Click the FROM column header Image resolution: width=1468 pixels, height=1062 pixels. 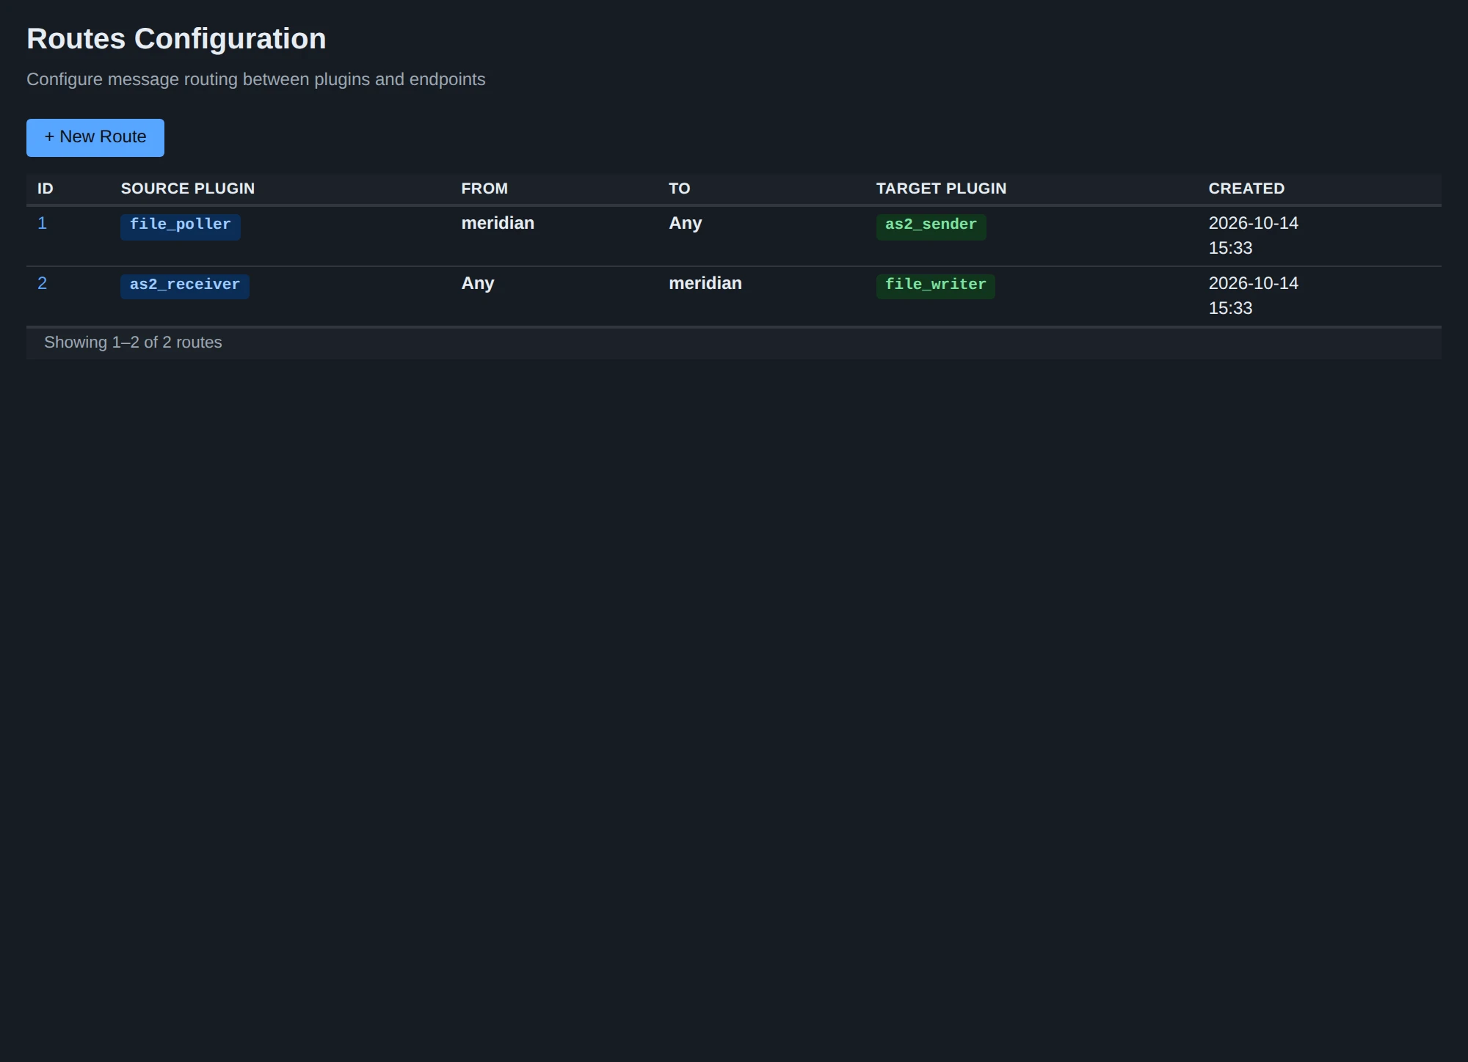tap(484, 188)
